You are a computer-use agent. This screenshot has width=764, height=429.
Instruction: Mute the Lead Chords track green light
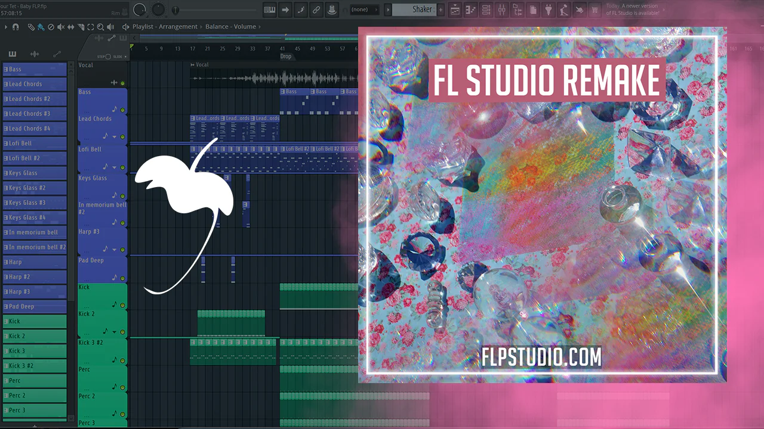click(x=123, y=137)
